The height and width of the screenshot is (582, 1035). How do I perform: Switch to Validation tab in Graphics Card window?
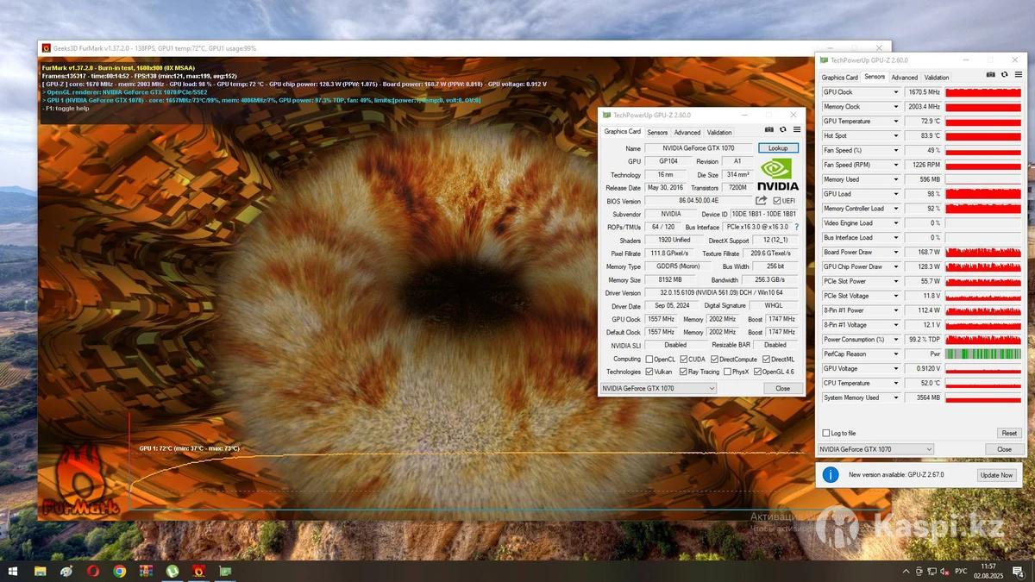719,133
